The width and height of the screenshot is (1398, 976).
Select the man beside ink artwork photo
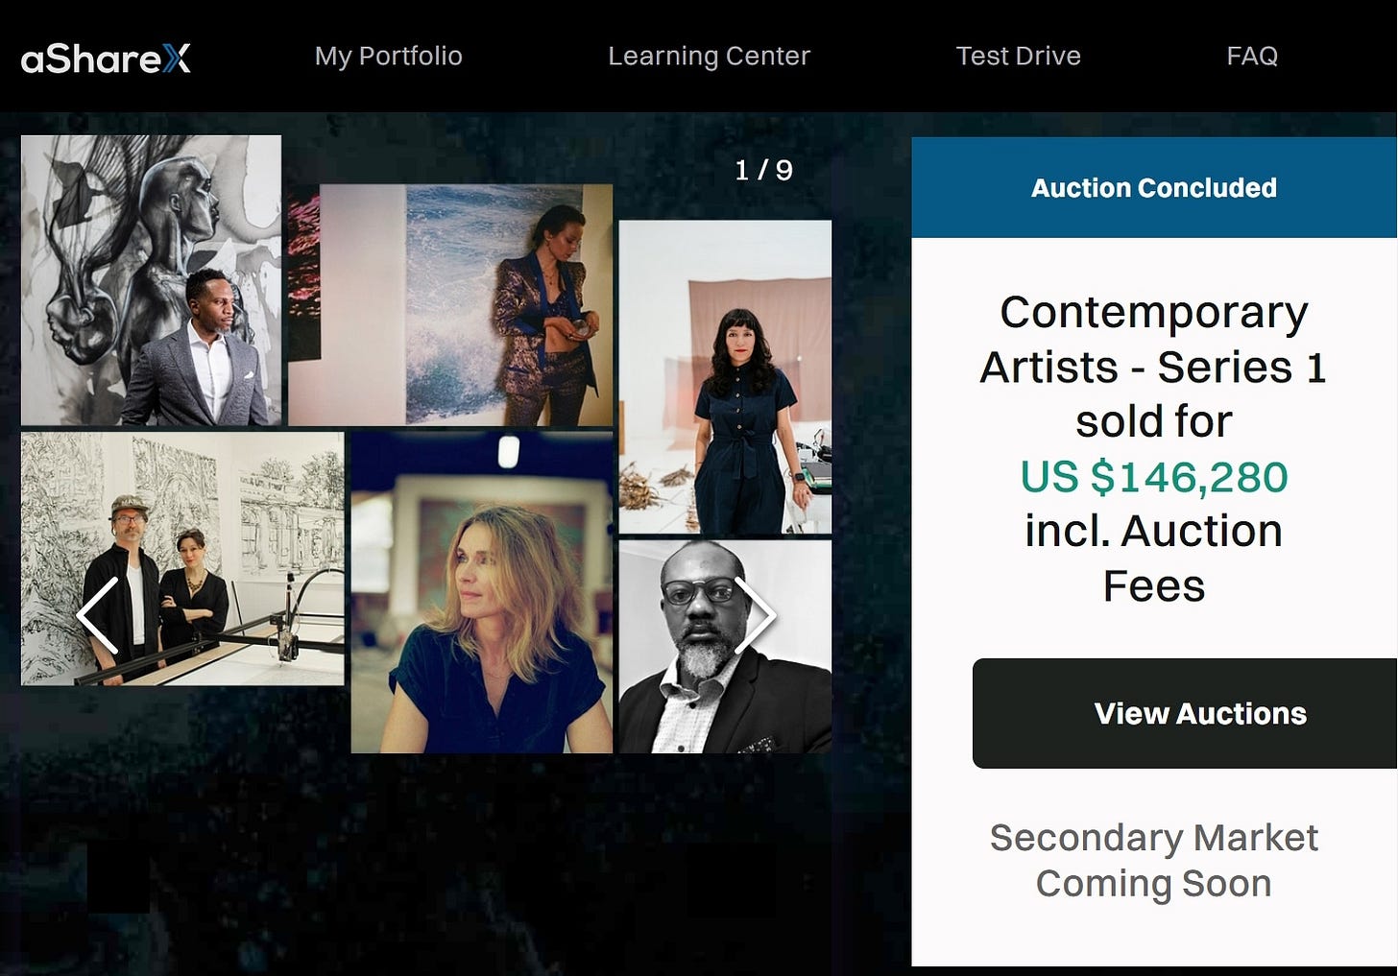point(151,280)
